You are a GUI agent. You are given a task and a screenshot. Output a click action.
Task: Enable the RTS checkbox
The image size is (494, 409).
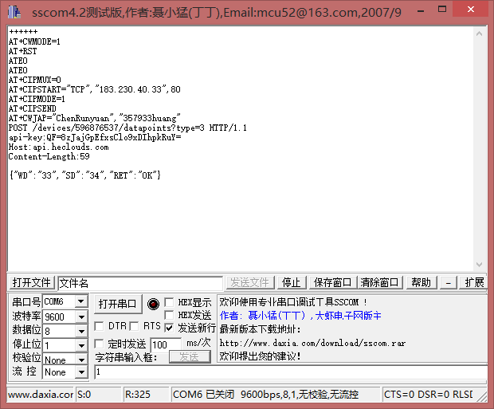pyautogui.click(x=134, y=326)
